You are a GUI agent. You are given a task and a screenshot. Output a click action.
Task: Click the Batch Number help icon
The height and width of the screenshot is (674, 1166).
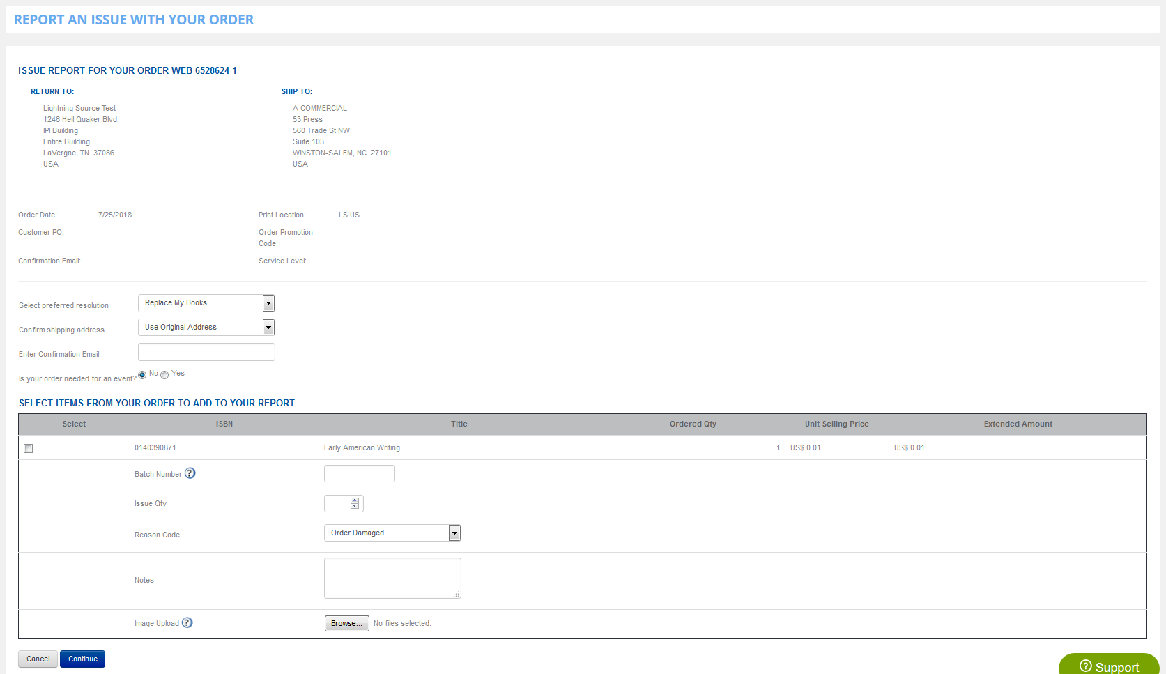click(190, 473)
